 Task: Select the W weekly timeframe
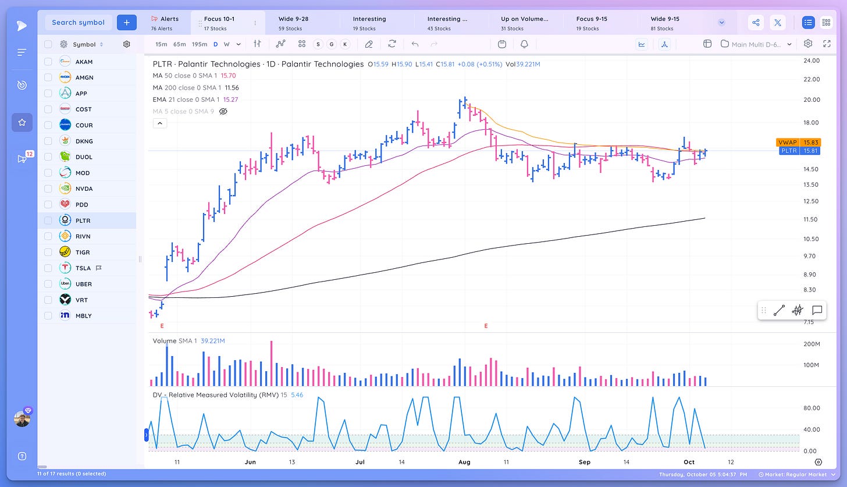pyautogui.click(x=226, y=44)
